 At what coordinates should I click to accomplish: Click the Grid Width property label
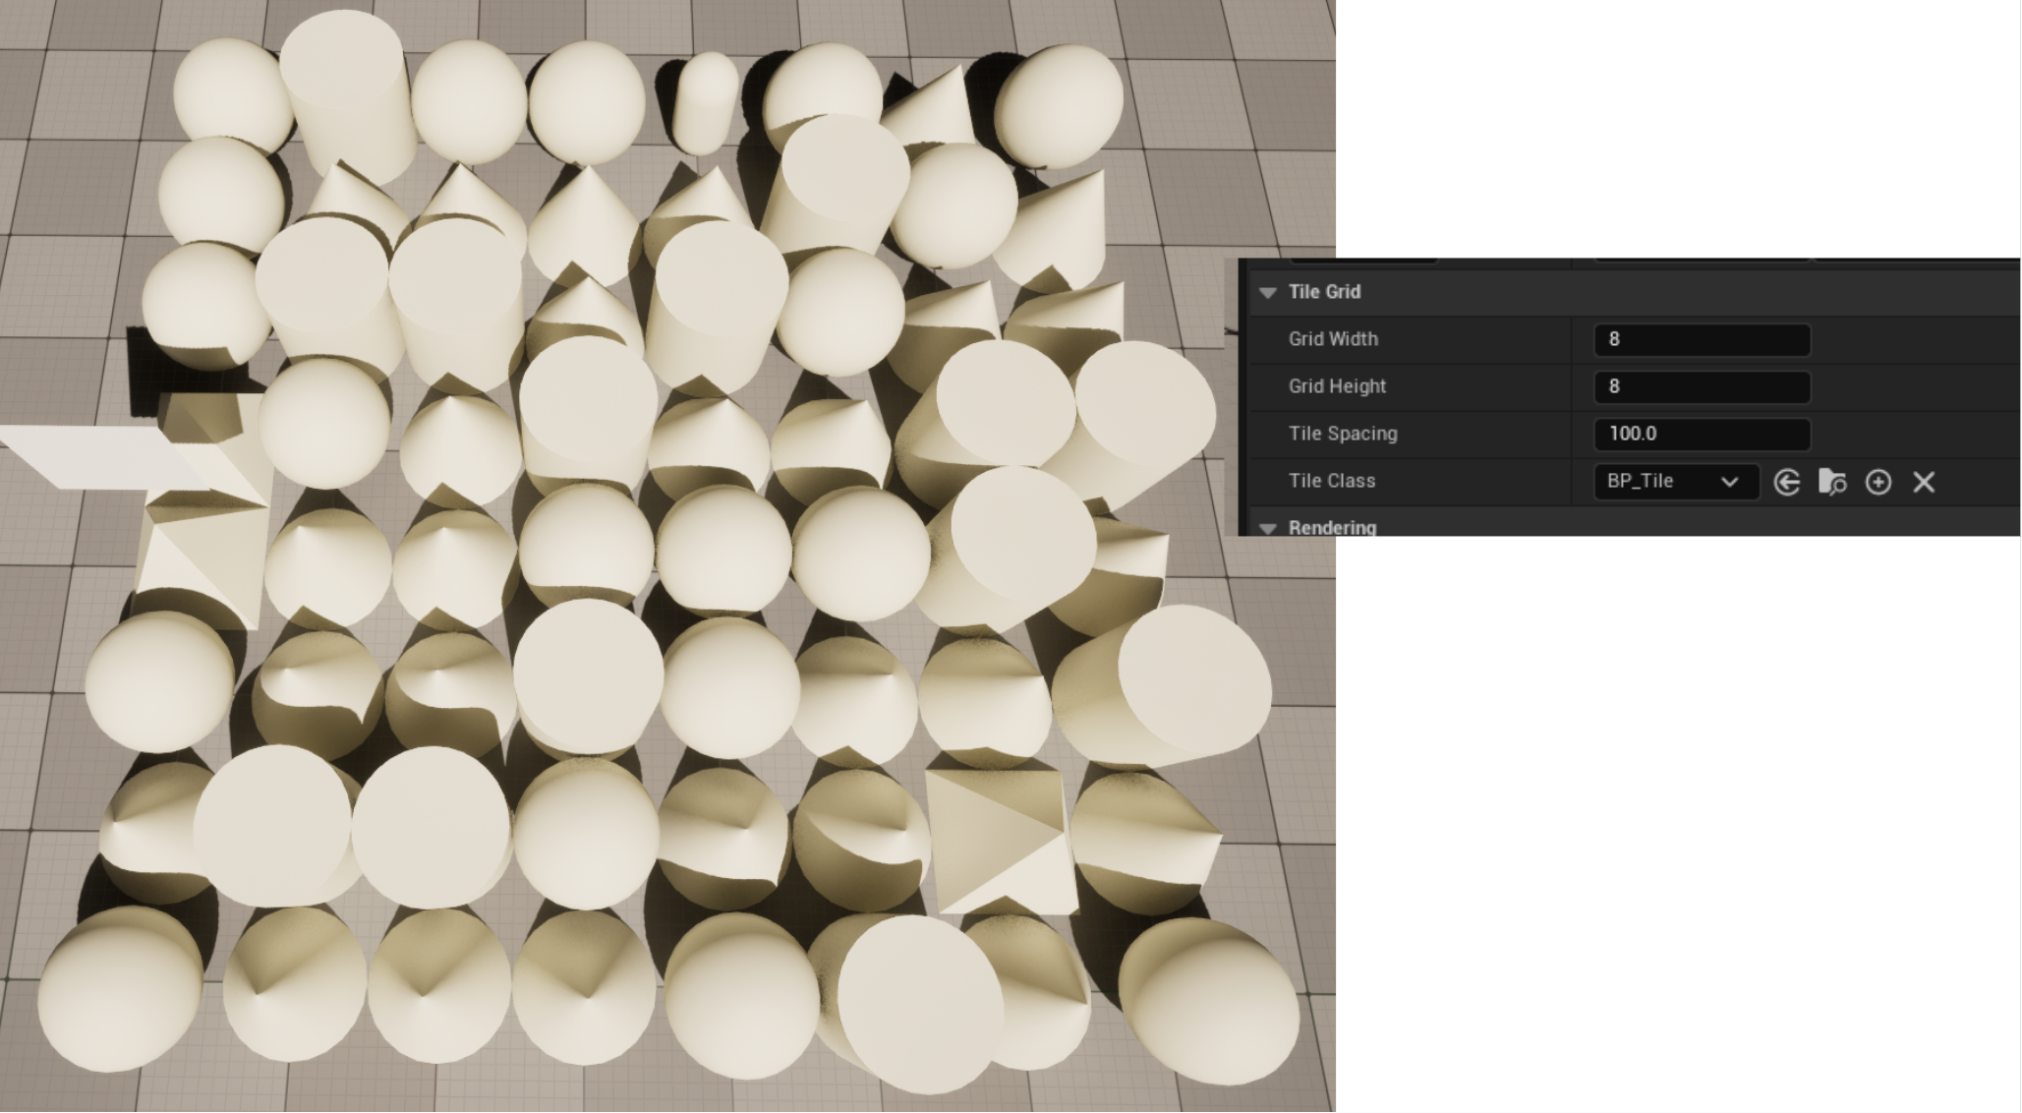pos(1332,339)
